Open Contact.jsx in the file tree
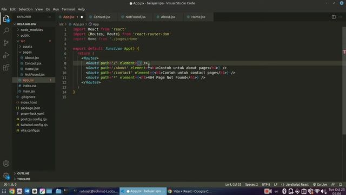The image size is (346, 195). coord(33,63)
